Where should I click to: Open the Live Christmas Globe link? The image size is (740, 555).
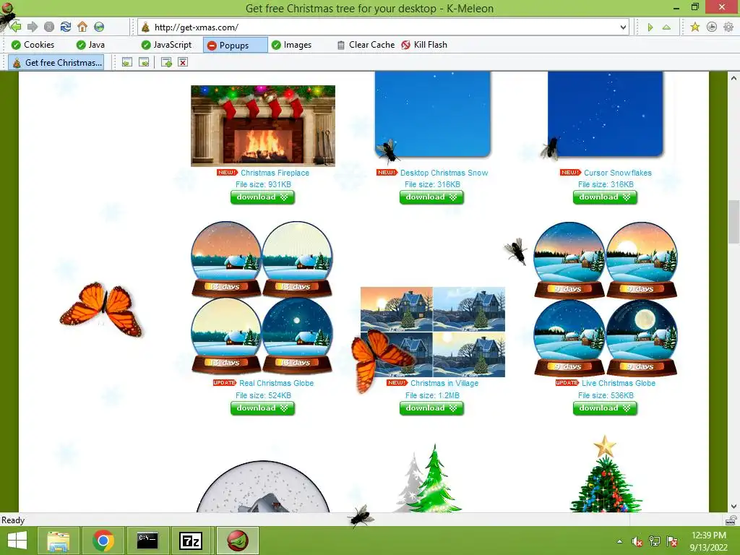(619, 383)
